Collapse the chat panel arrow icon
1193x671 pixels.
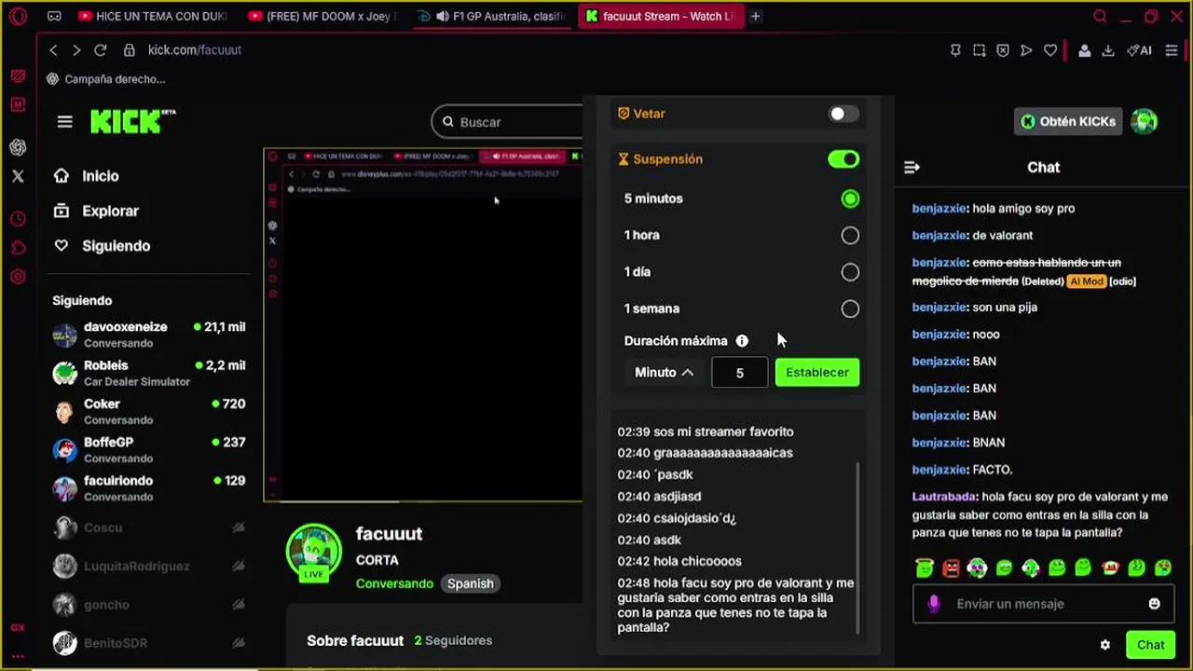pos(912,168)
